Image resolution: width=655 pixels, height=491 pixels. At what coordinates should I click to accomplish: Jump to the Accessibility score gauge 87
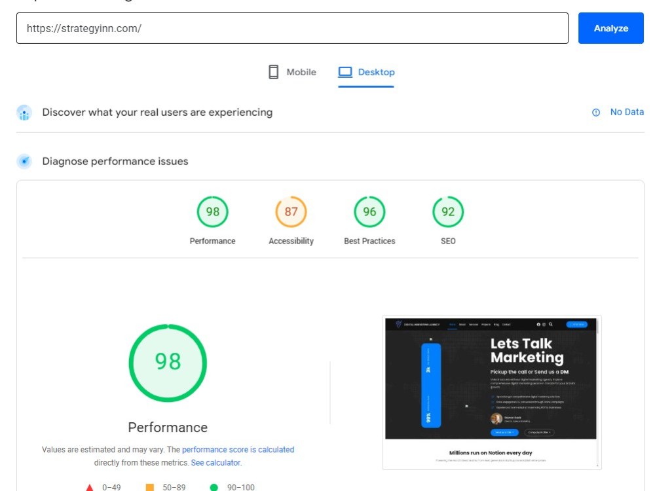point(291,211)
